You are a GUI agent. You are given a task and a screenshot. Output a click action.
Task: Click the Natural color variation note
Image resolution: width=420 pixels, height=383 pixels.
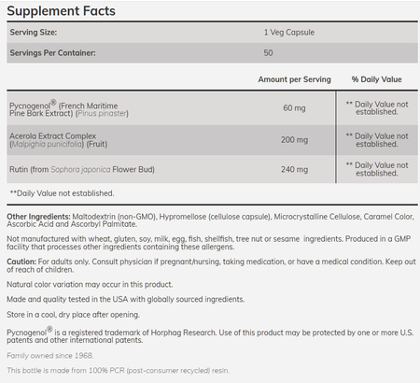[90, 285]
